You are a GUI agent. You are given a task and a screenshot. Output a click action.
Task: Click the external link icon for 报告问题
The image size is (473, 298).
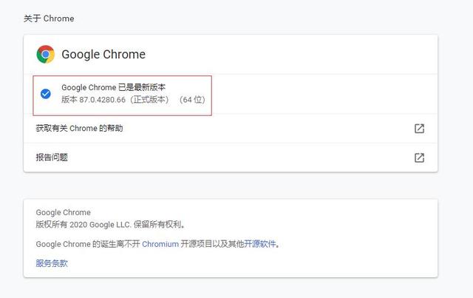pos(419,158)
